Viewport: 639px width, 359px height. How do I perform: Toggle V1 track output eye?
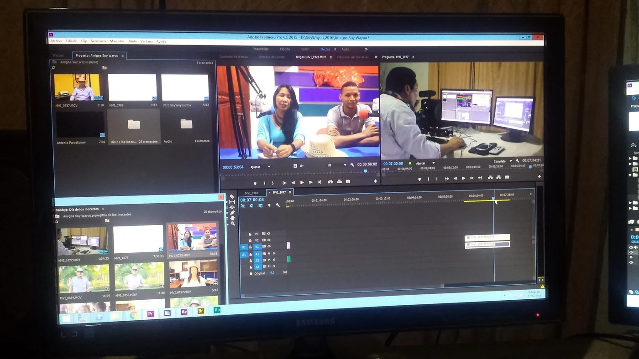coord(268,246)
